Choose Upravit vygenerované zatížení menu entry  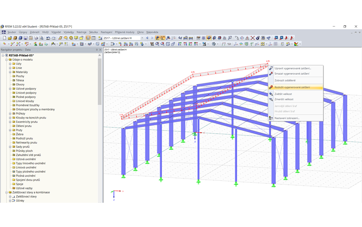(295, 68)
